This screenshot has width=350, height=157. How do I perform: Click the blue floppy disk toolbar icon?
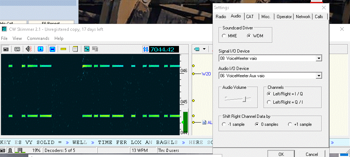(52, 49)
